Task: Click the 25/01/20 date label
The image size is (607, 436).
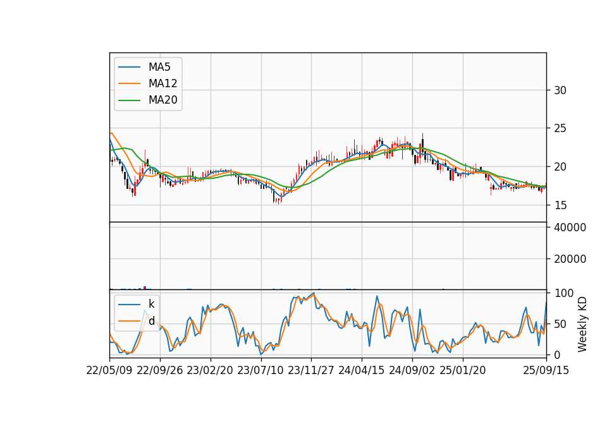Action: 463,370
